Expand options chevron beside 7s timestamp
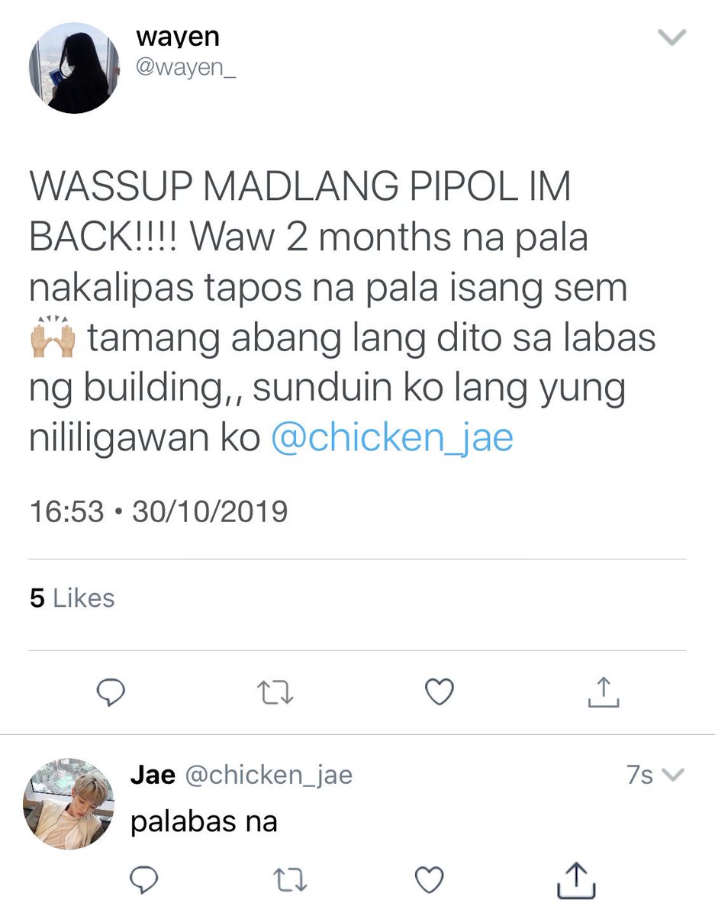 [x=672, y=776]
